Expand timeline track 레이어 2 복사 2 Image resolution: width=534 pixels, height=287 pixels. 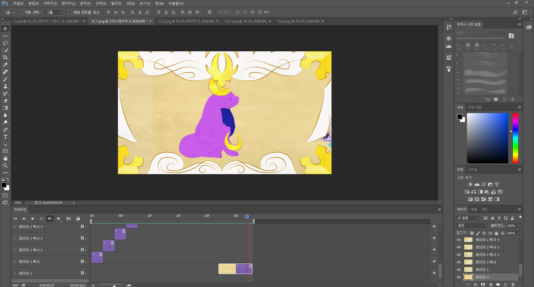14,250
